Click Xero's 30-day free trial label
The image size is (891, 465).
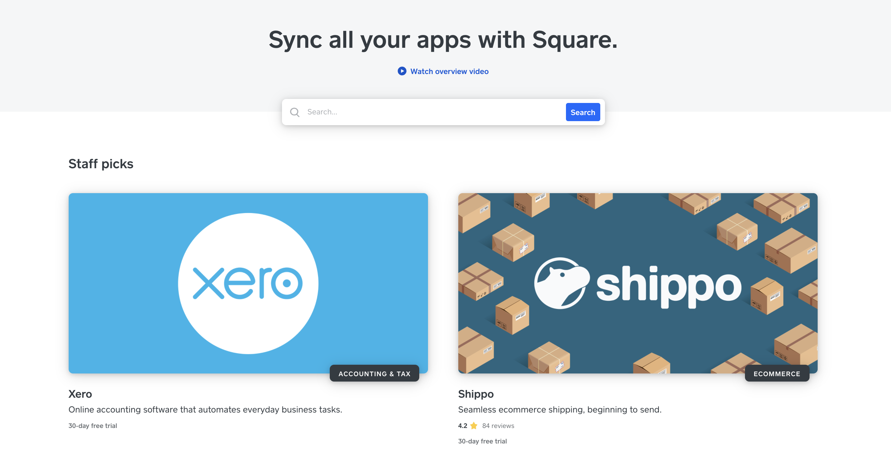[x=93, y=426]
